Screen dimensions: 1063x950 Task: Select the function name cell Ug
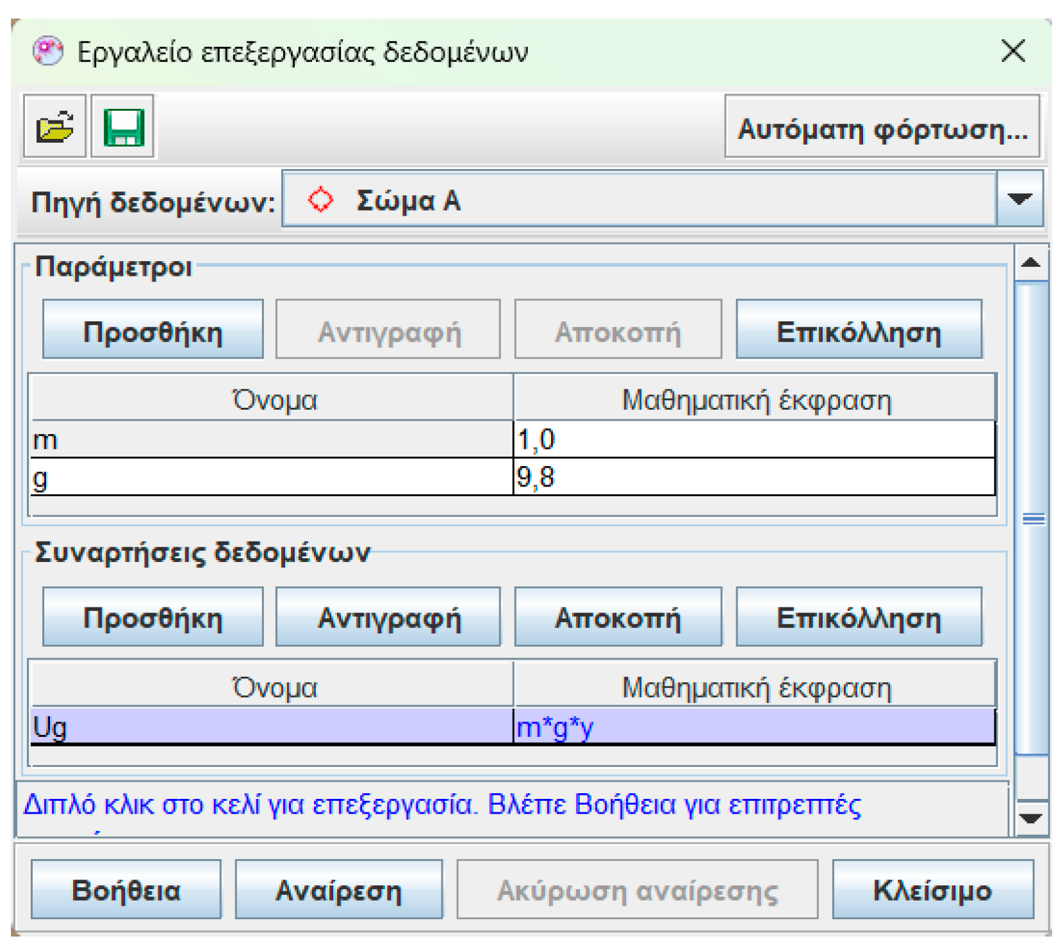coord(272,726)
